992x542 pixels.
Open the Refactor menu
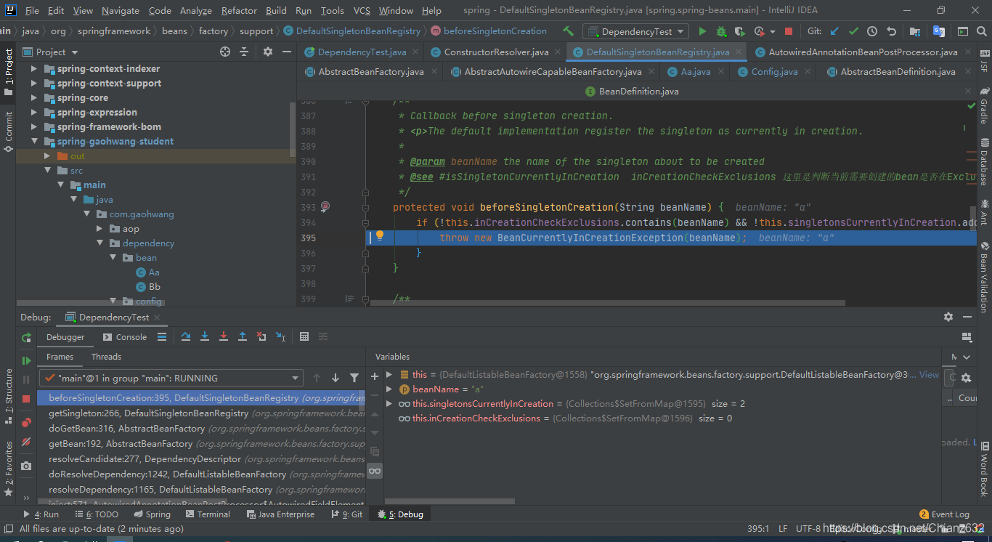239,11
